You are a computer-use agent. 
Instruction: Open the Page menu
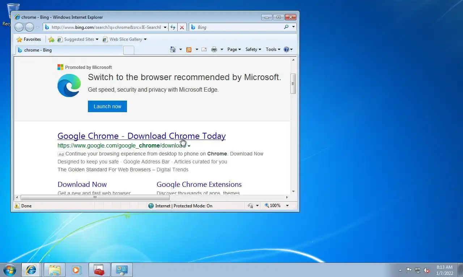click(234, 49)
